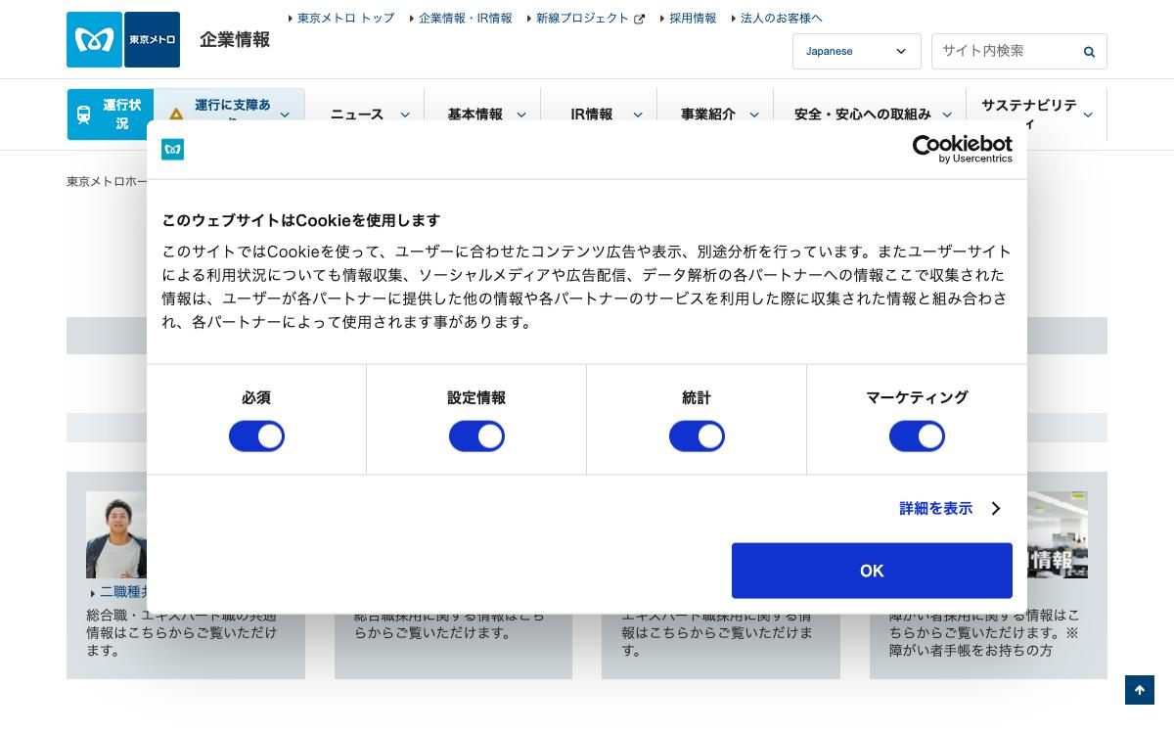Screen dimensions: 1174x734
Task: Click the 企業情報 site title
Action: click(235, 40)
